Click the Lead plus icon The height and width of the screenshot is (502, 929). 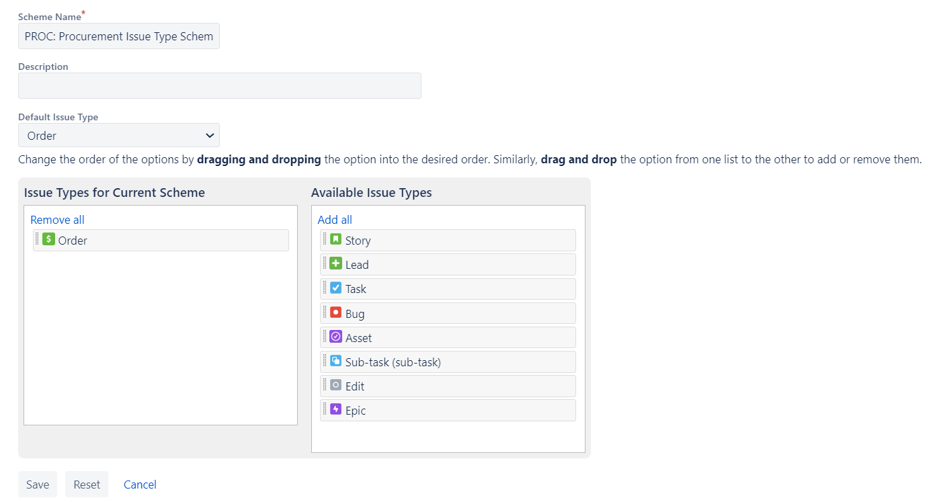pyautogui.click(x=335, y=263)
